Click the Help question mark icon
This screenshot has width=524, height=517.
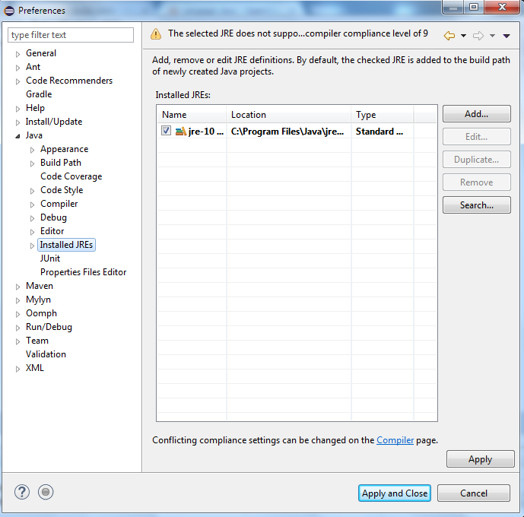click(22, 493)
